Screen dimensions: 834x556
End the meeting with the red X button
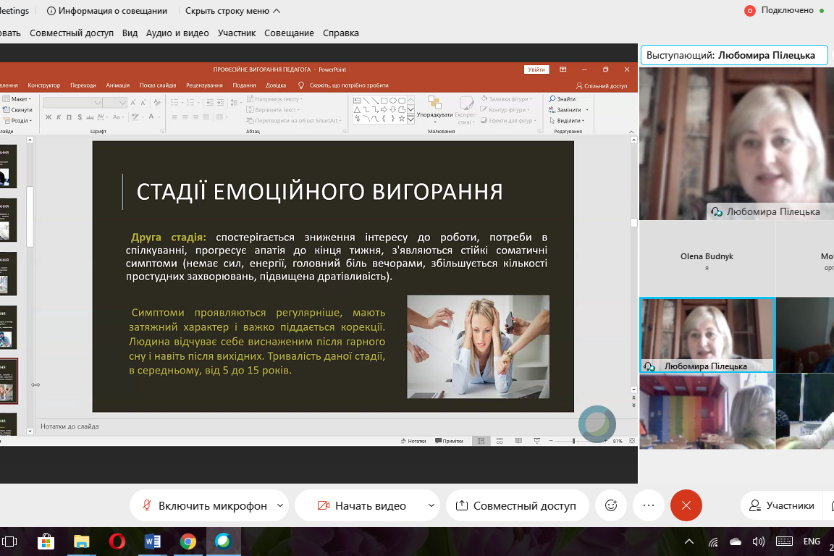click(x=686, y=505)
